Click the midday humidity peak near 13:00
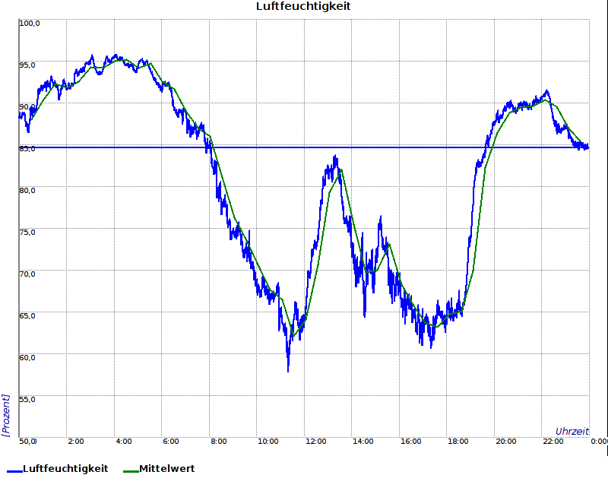The image size is (608, 494). click(335, 157)
